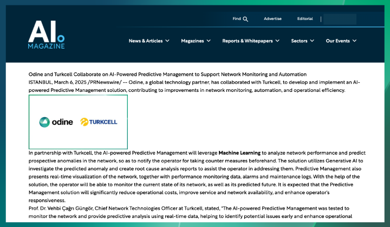The height and width of the screenshot is (227, 390).
Task: Click the Odine and Turkcell article headline
Action: [167, 74]
